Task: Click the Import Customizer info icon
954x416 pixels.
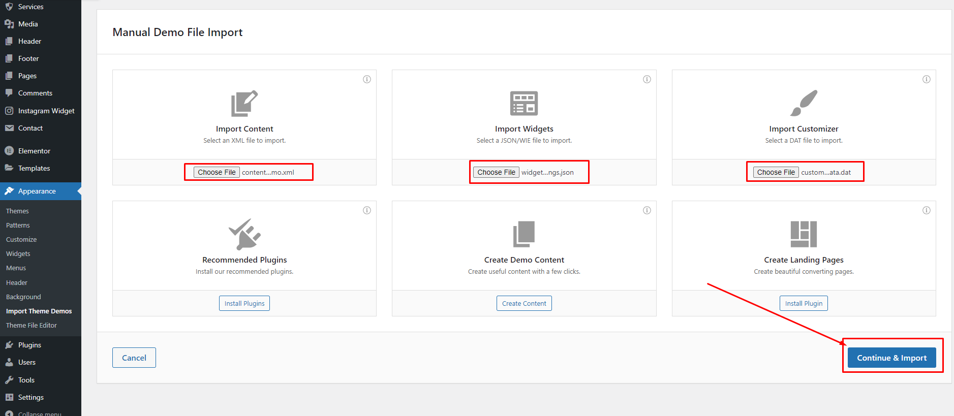Action: pyautogui.click(x=927, y=79)
